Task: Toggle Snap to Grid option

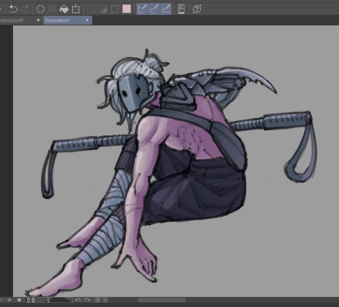Action: pyautogui.click(x=166, y=9)
